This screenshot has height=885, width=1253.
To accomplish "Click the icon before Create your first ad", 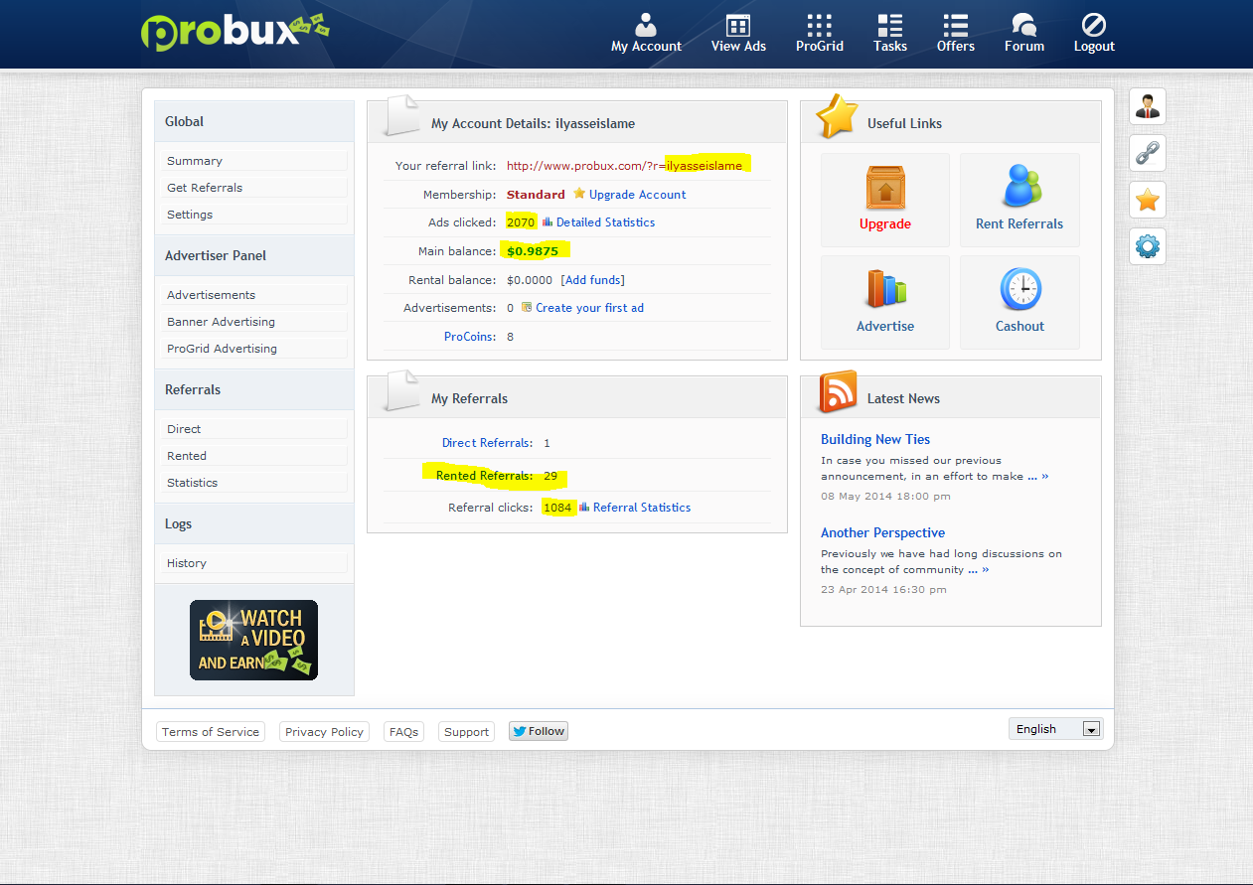I will click(x=527, y=307).
